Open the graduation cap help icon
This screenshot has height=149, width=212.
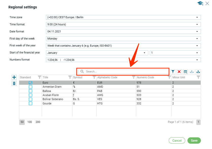click(200, 4)
